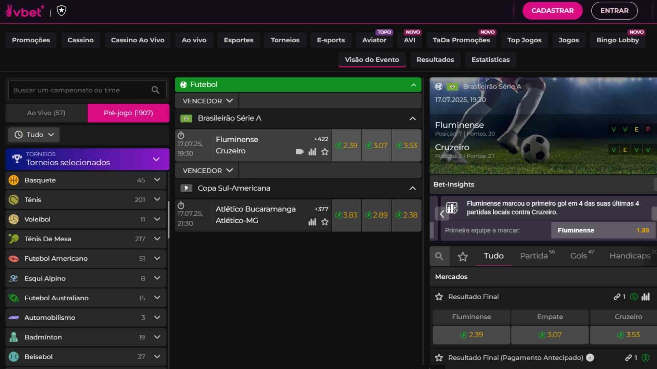Select the Pré-jogo (1907) filter
657x369 pixels.
pos(128,113)
